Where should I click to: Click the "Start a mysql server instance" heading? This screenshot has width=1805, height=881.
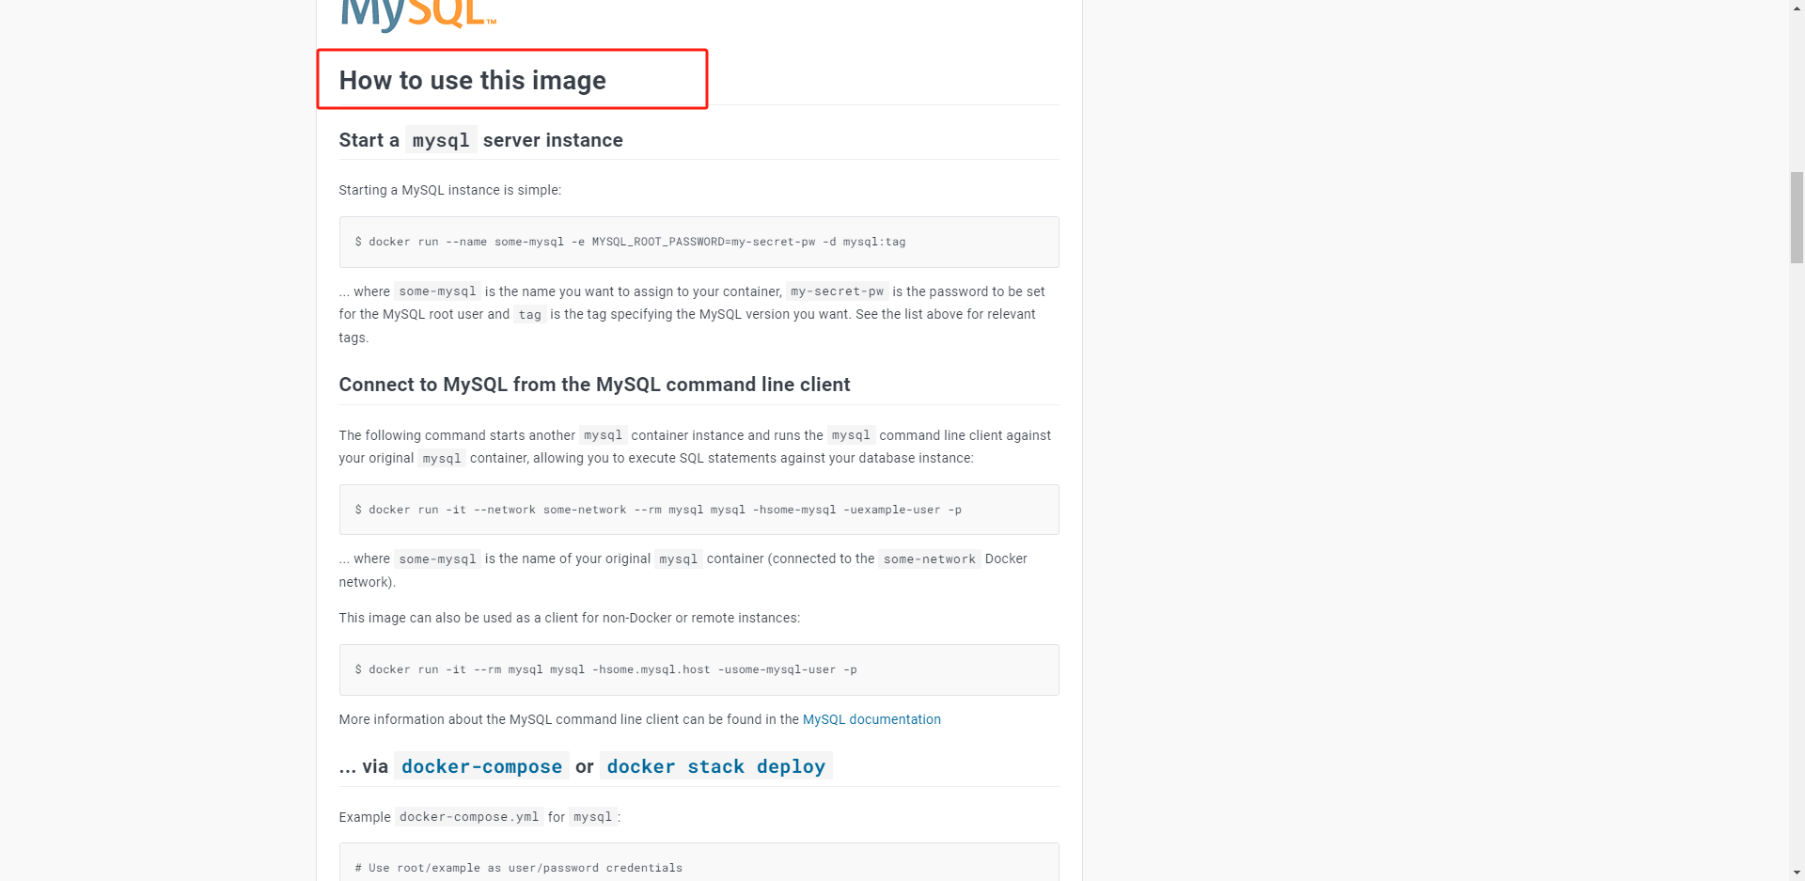tap(480, 140)
